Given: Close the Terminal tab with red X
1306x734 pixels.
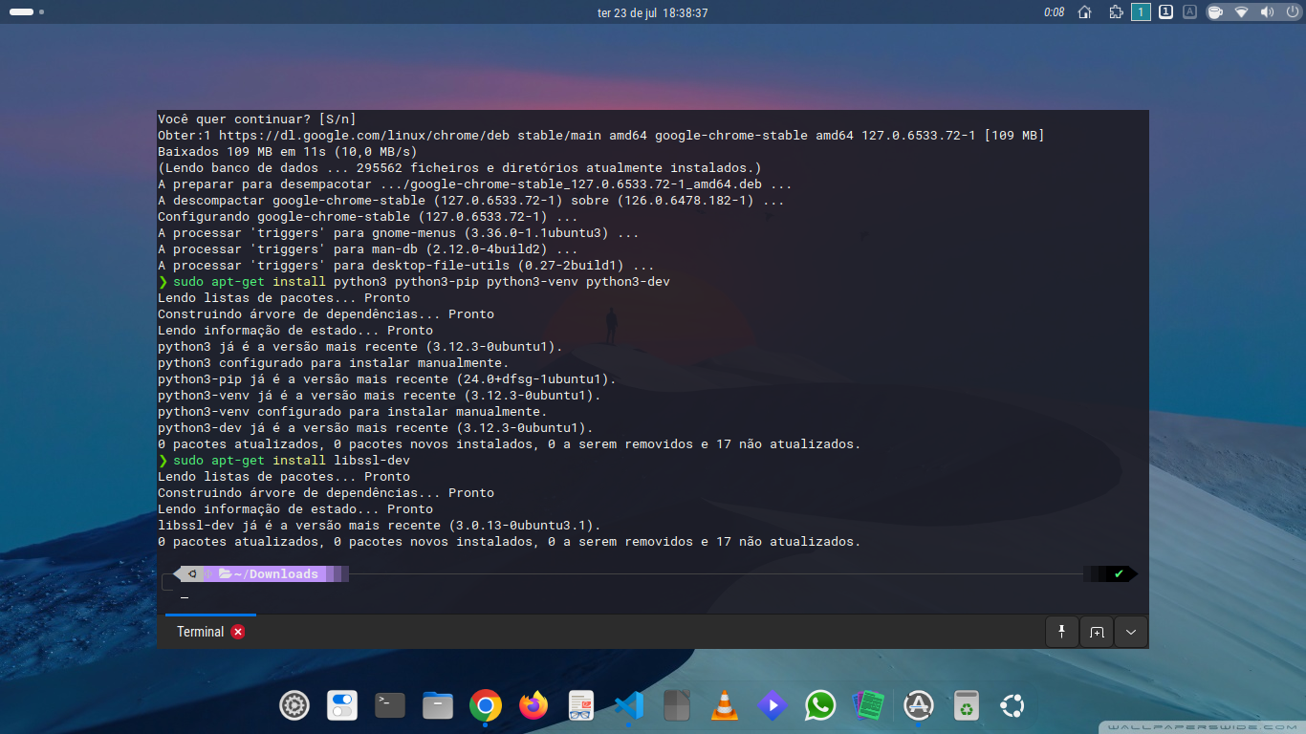Looking at the screenshot, I should [238, 632].
